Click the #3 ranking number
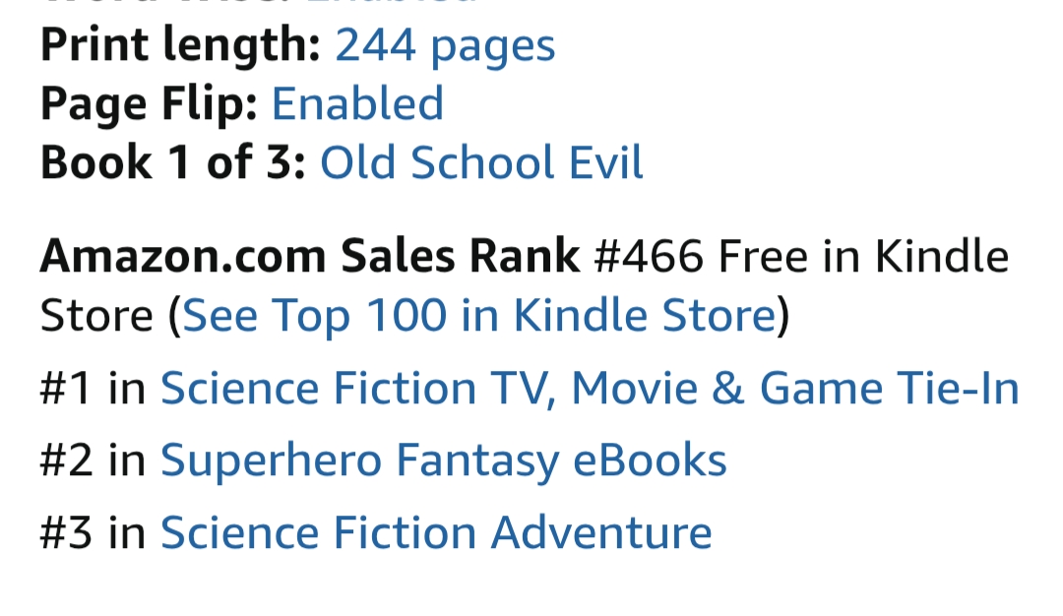This screenshot has height=616, width=1063. point(66,532)
